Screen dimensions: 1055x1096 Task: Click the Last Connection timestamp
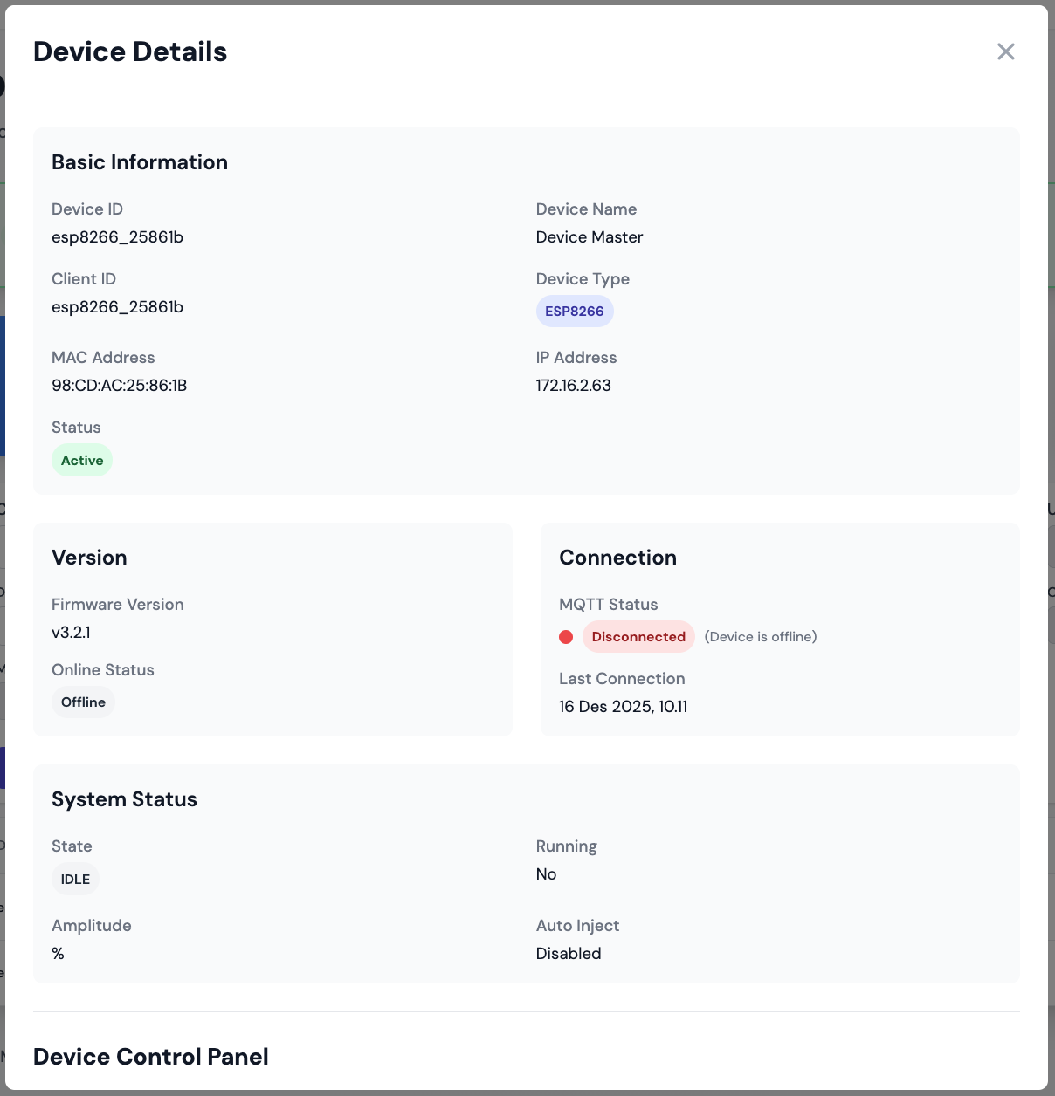tap(624, 706)
